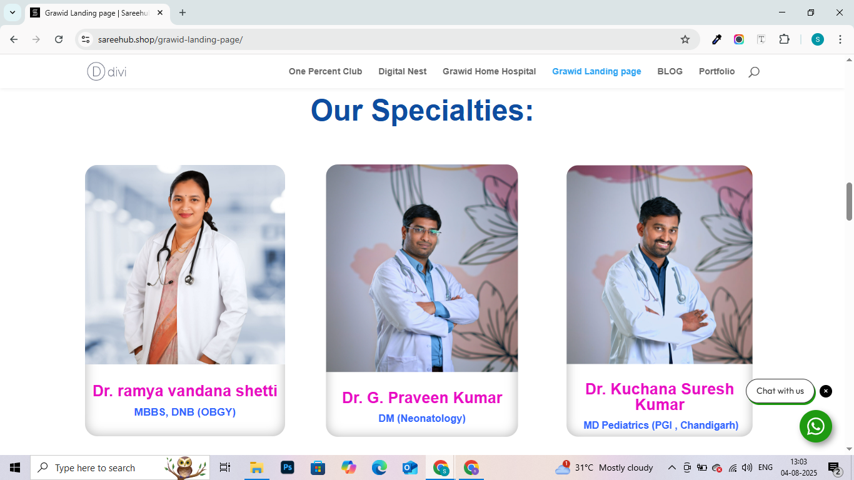Screen dimensions: 854x480
Task: Show hidden system tray icons chevron
Action: pos(672,467)
